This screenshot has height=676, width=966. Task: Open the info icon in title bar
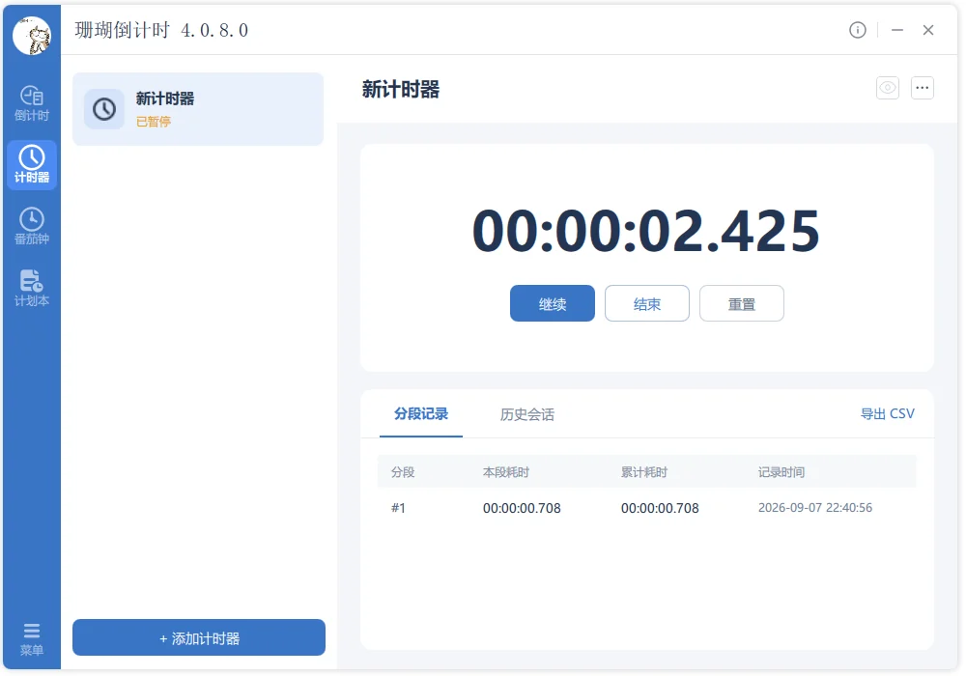pos(858,30)
